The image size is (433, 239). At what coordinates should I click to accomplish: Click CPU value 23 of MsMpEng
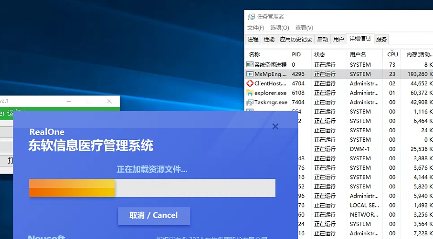coord(392,74)
